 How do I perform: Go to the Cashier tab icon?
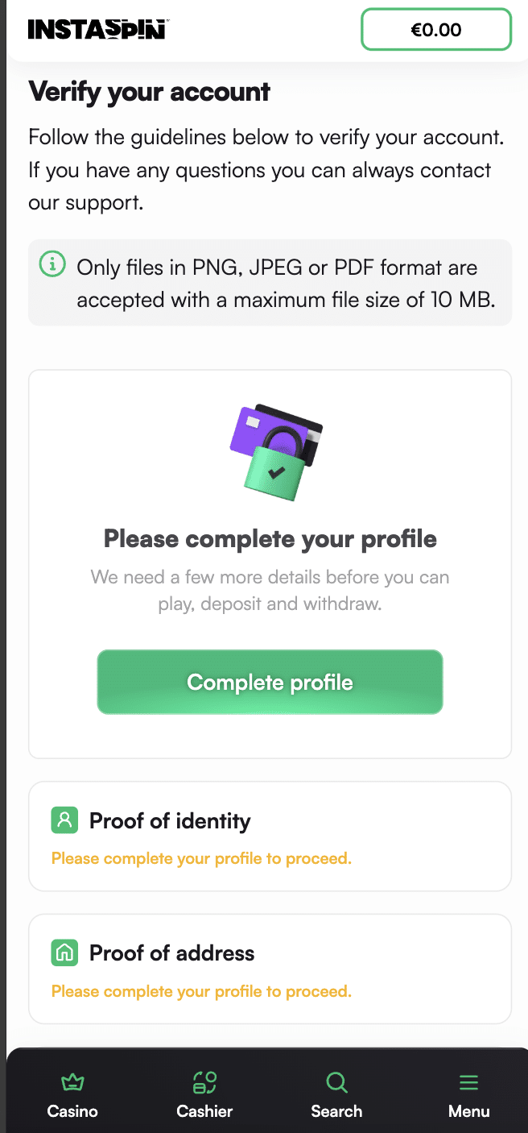click(204, 1082)
